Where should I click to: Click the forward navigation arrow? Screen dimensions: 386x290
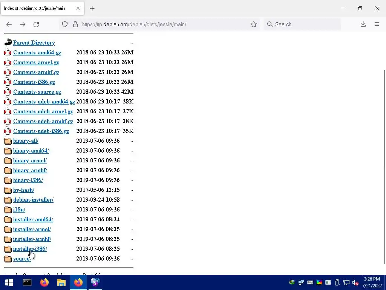click(23, 24)
